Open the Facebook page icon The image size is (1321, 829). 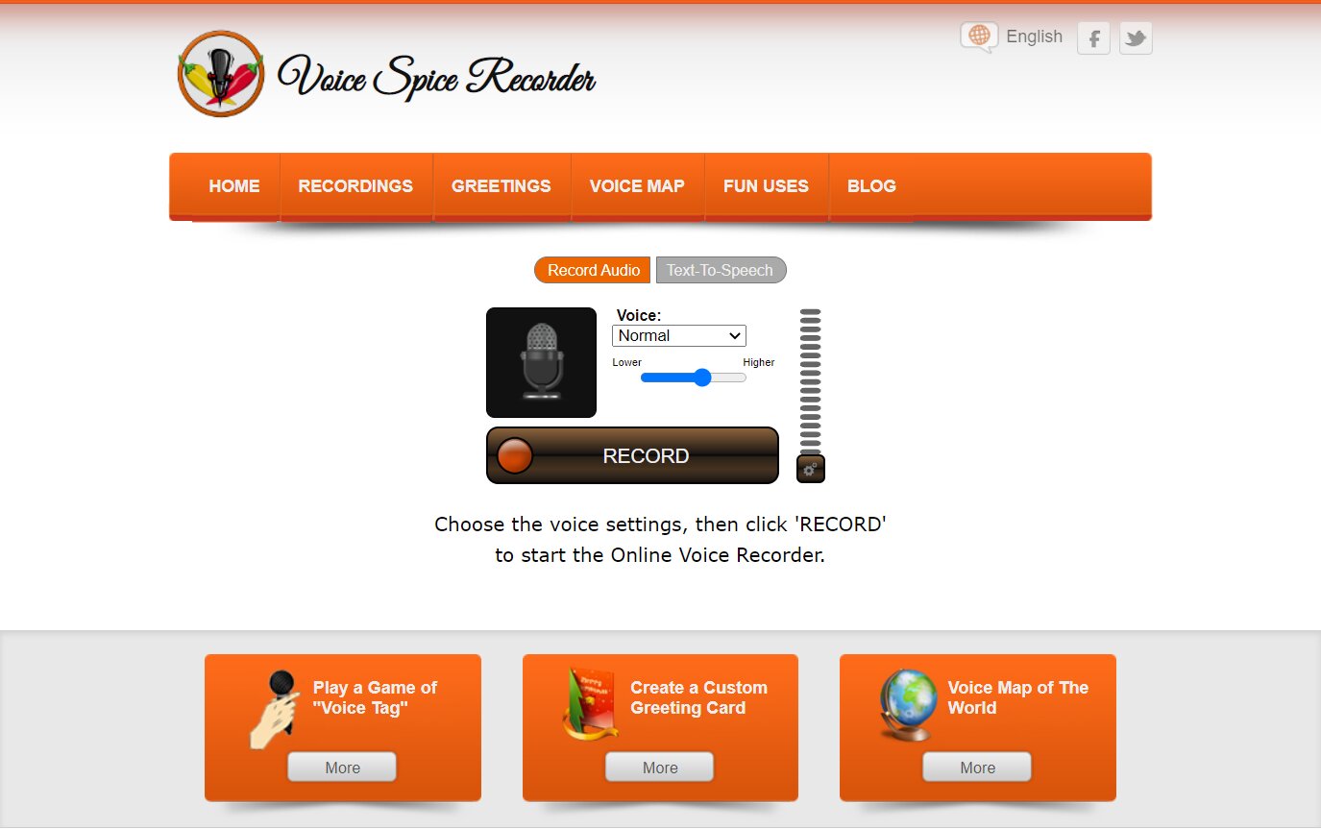[x=1093, y=38]
